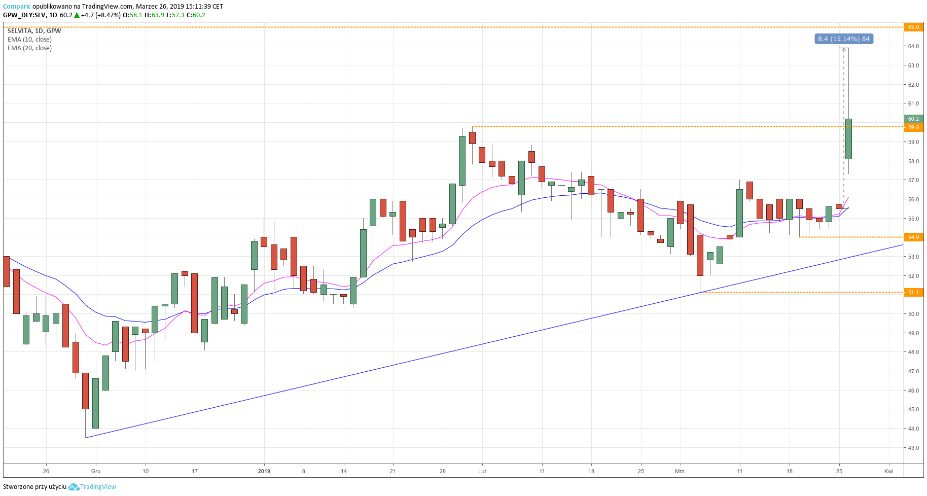
Task: Click the EMA (10, close) legend label
Action: 29,40
